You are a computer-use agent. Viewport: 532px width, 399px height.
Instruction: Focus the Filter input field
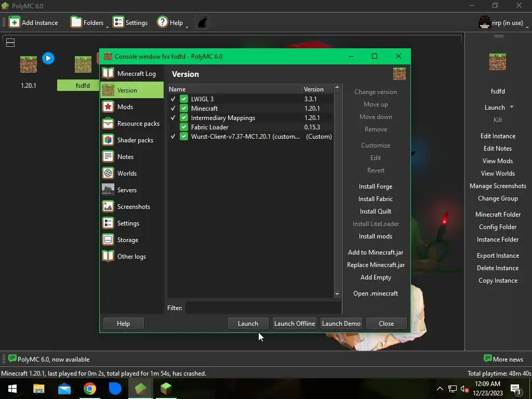(263, 308)
